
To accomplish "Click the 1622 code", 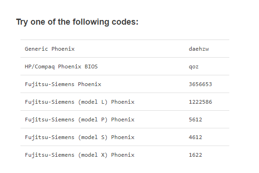I will 195,155.
